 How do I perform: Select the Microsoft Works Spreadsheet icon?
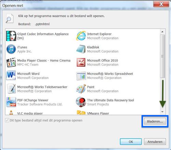[81, 76]
